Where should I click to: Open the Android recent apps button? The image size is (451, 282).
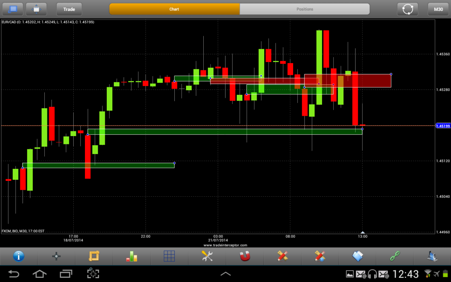[66, 273]
